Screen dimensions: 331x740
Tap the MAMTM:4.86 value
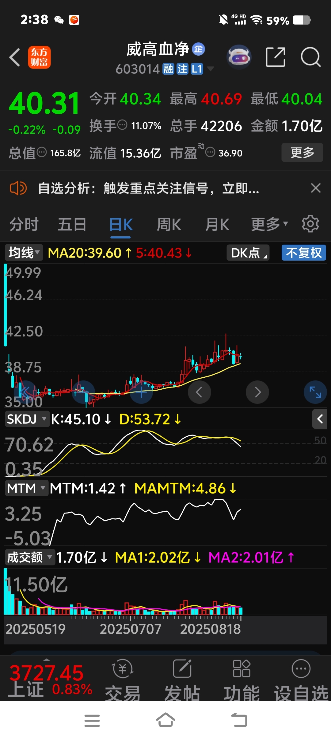[185, 488]
